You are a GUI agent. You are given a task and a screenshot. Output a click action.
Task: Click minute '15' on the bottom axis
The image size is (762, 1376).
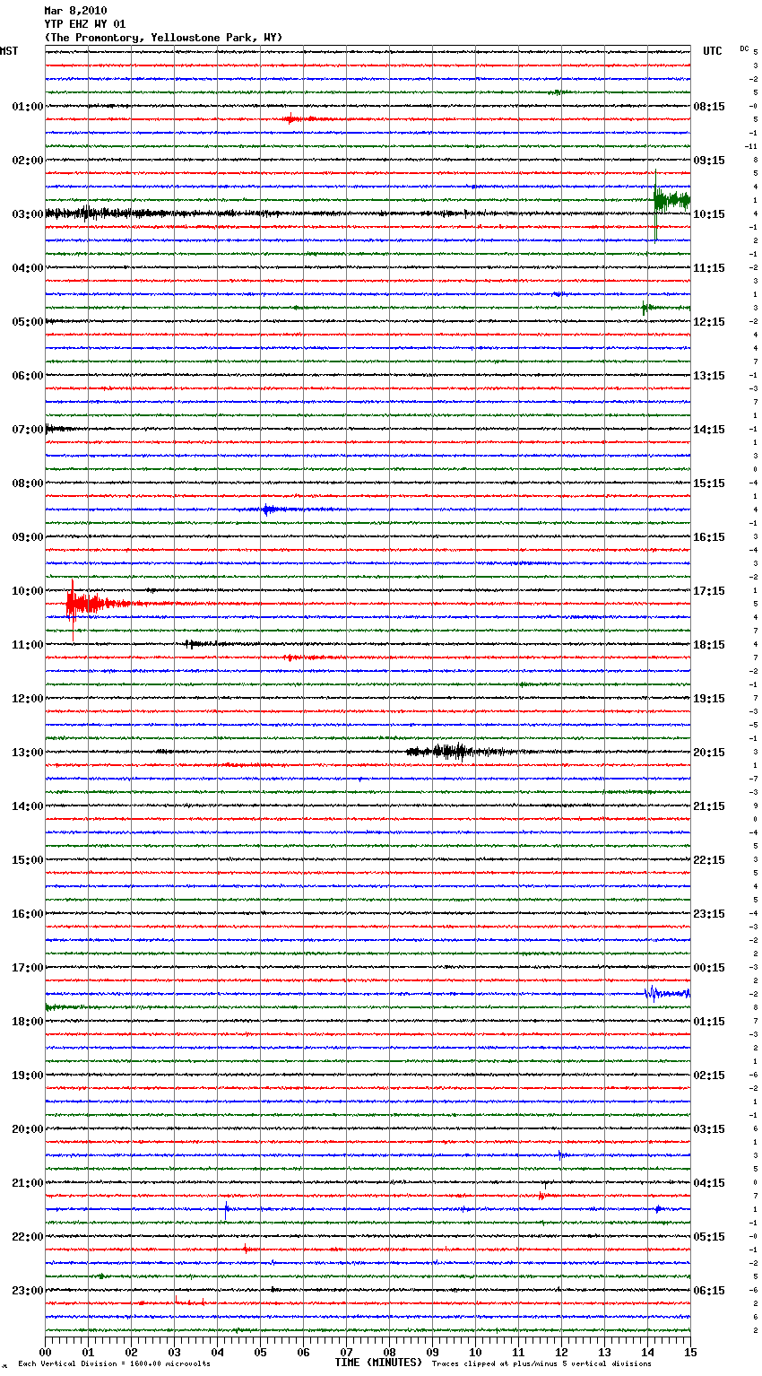pyautogui.click(x=690, y=1352)
